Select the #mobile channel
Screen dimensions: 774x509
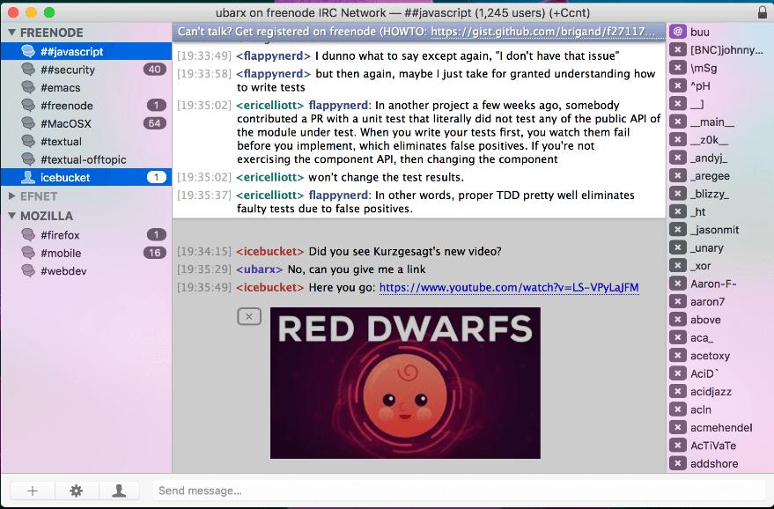click(x=86, y=253)
